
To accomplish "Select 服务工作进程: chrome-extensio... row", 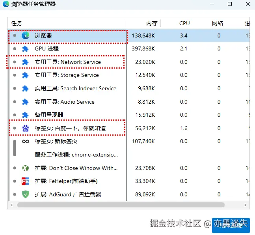I will coord(128,155).
